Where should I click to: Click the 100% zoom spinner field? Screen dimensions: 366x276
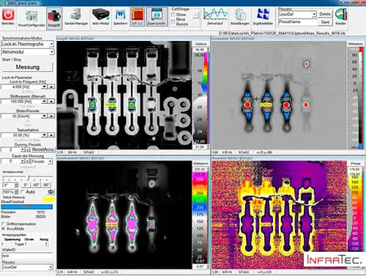tap(10, 192)
